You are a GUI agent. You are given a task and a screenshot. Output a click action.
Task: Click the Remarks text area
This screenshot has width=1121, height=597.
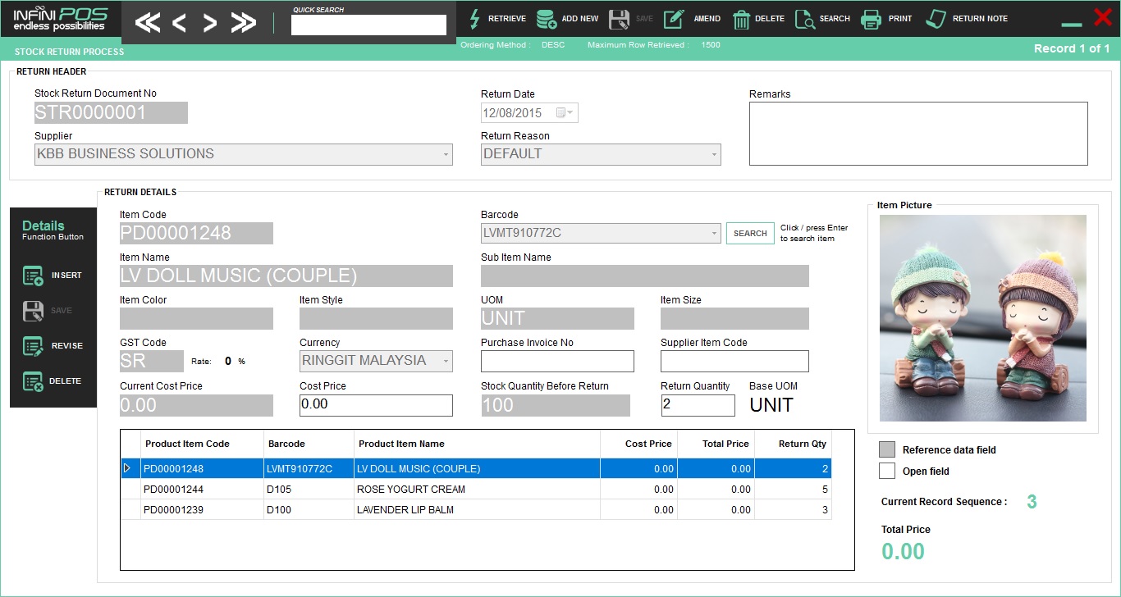(918, 134)
